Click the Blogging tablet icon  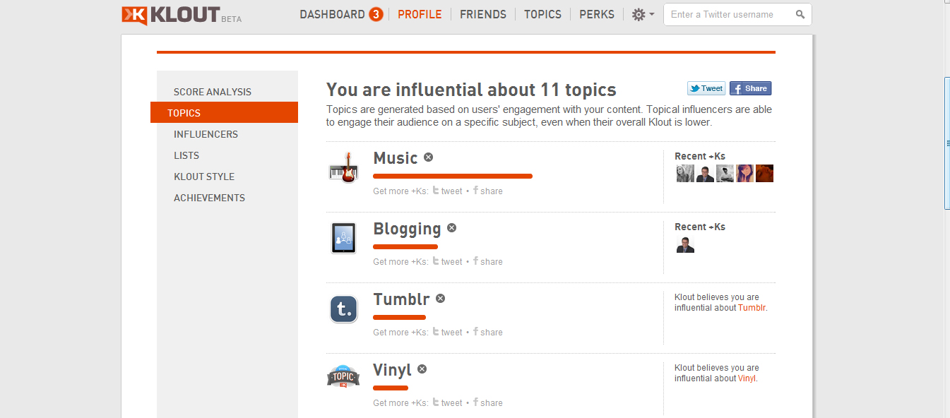pos(344,238)
